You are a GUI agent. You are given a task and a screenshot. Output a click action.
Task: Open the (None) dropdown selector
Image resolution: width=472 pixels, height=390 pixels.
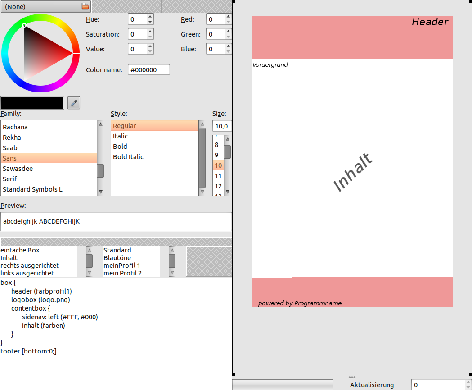(40, 7)
